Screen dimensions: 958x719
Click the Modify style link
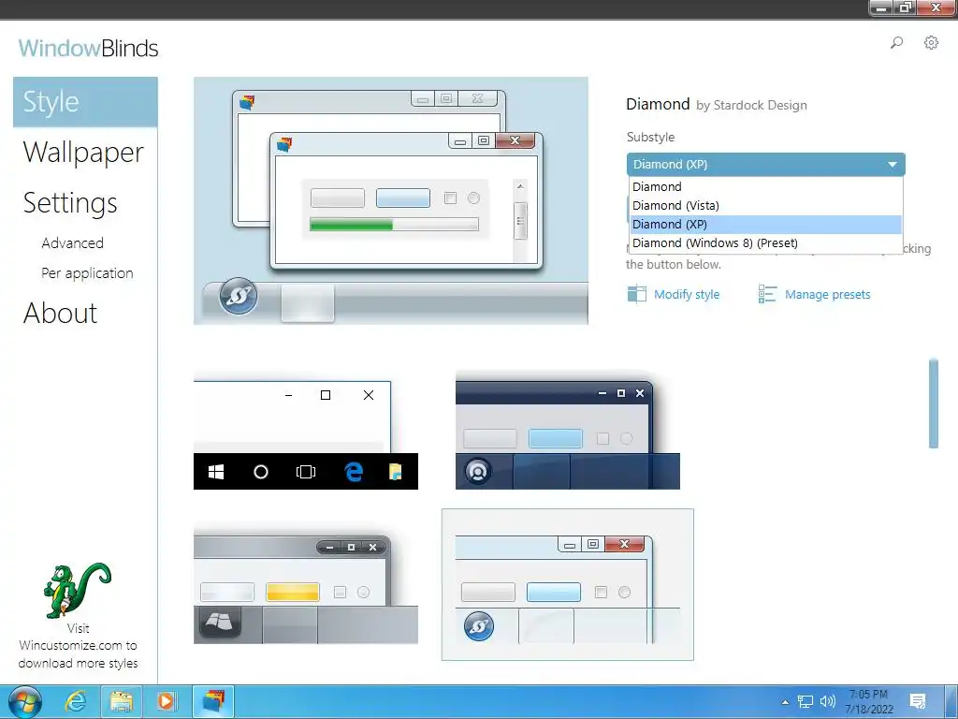(686, 294)
